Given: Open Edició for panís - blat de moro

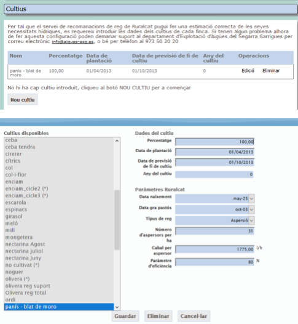Looking at the screenshot, I should 248,71.
